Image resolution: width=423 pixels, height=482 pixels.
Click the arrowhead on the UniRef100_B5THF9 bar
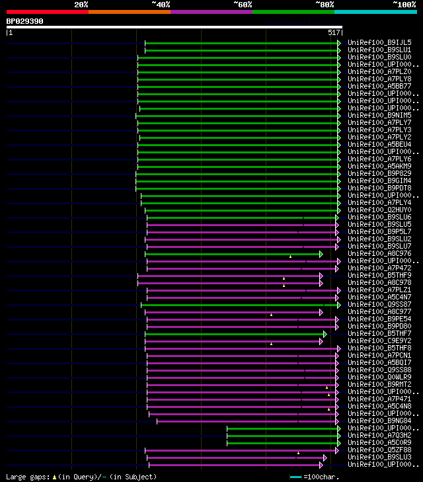click(321, 276)
